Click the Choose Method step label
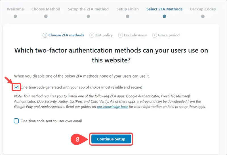Image resolution: width=227 pixels, height=155 pixels. coord(46,9)
